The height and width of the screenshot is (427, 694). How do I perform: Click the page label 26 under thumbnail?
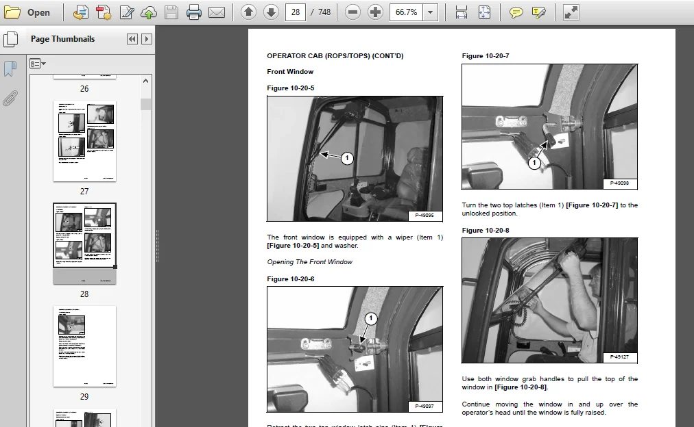click(84, 88)
